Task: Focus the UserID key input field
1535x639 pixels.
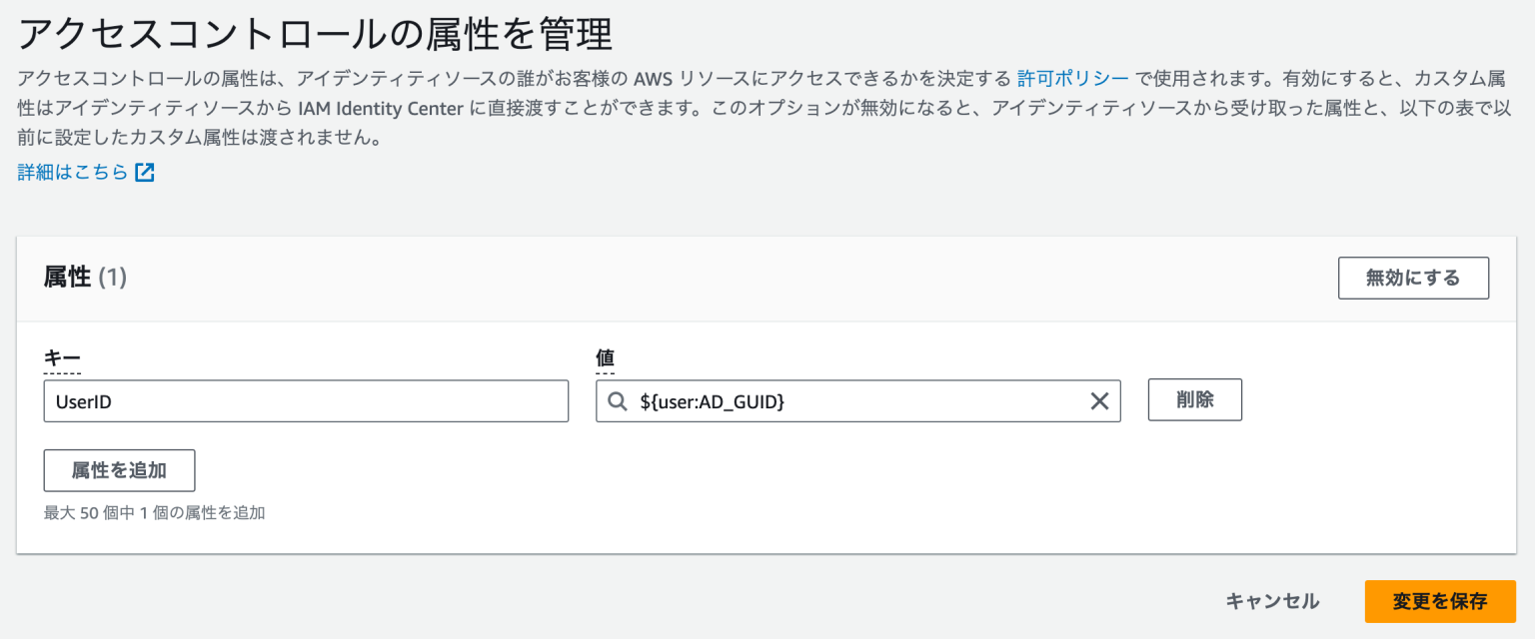Action: pyautogui.click(x=306, y=400)
